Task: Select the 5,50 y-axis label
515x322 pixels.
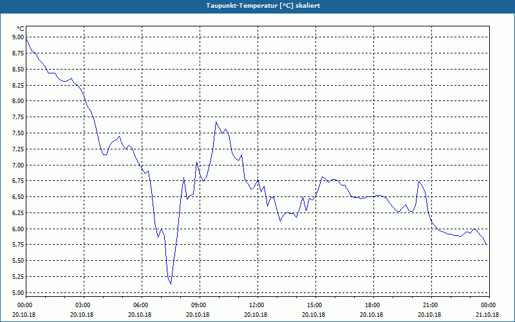Action: point(19,261)
